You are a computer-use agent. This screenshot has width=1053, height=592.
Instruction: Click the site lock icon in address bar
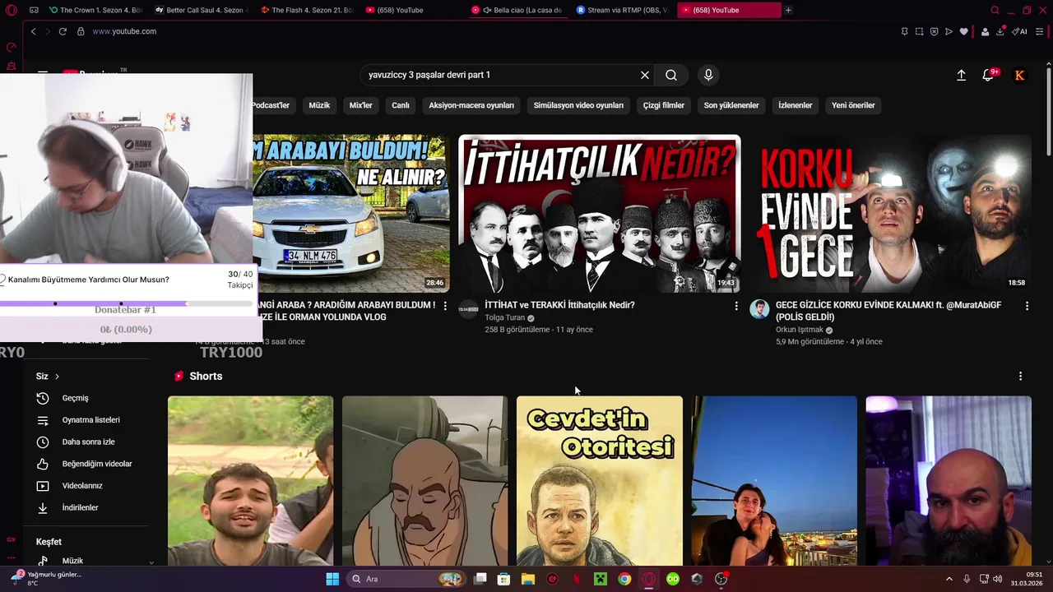tap(81, 31)
